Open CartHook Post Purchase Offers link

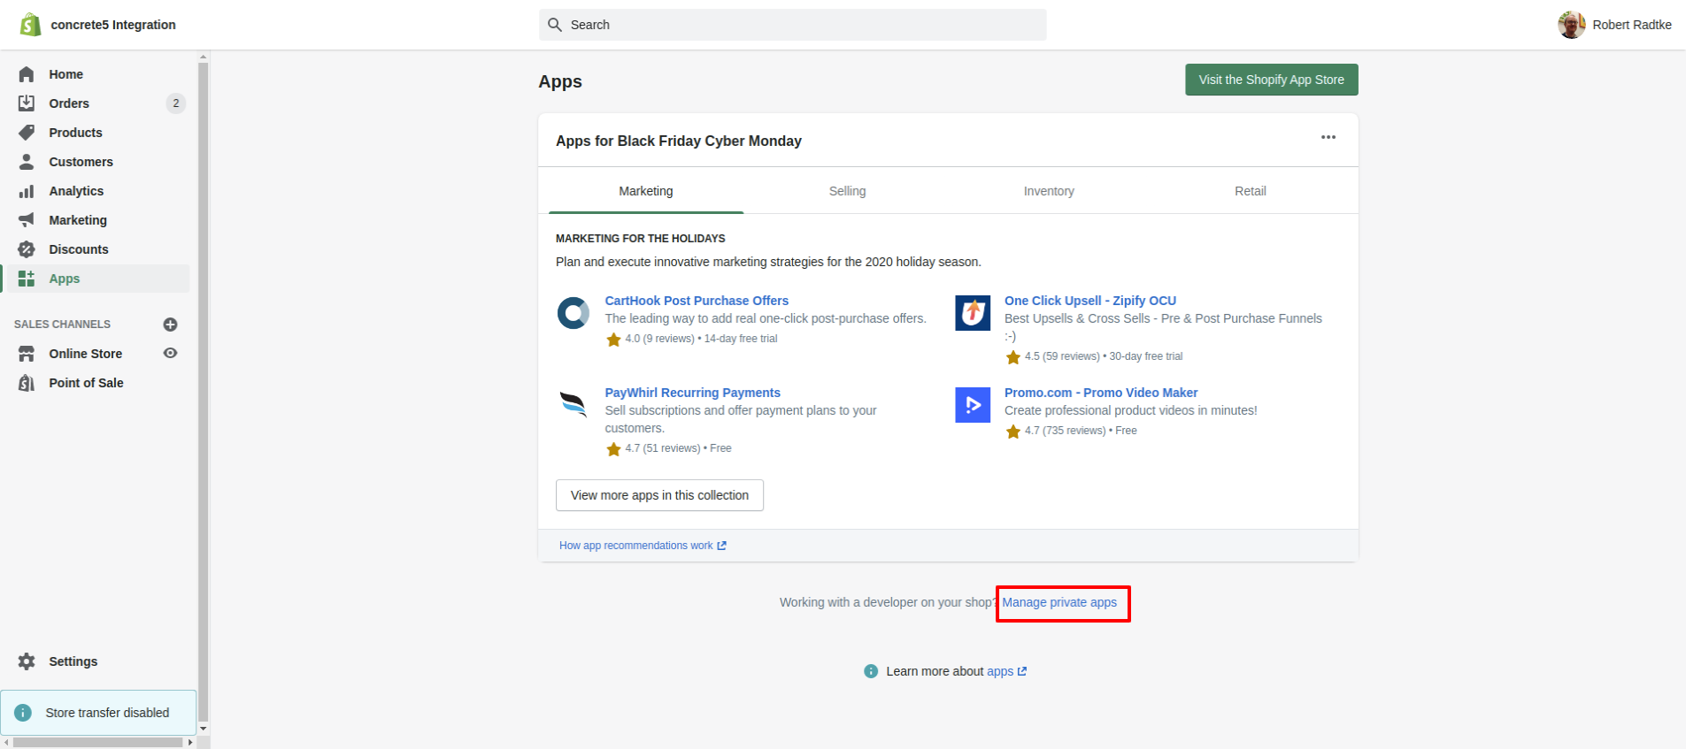697,301
